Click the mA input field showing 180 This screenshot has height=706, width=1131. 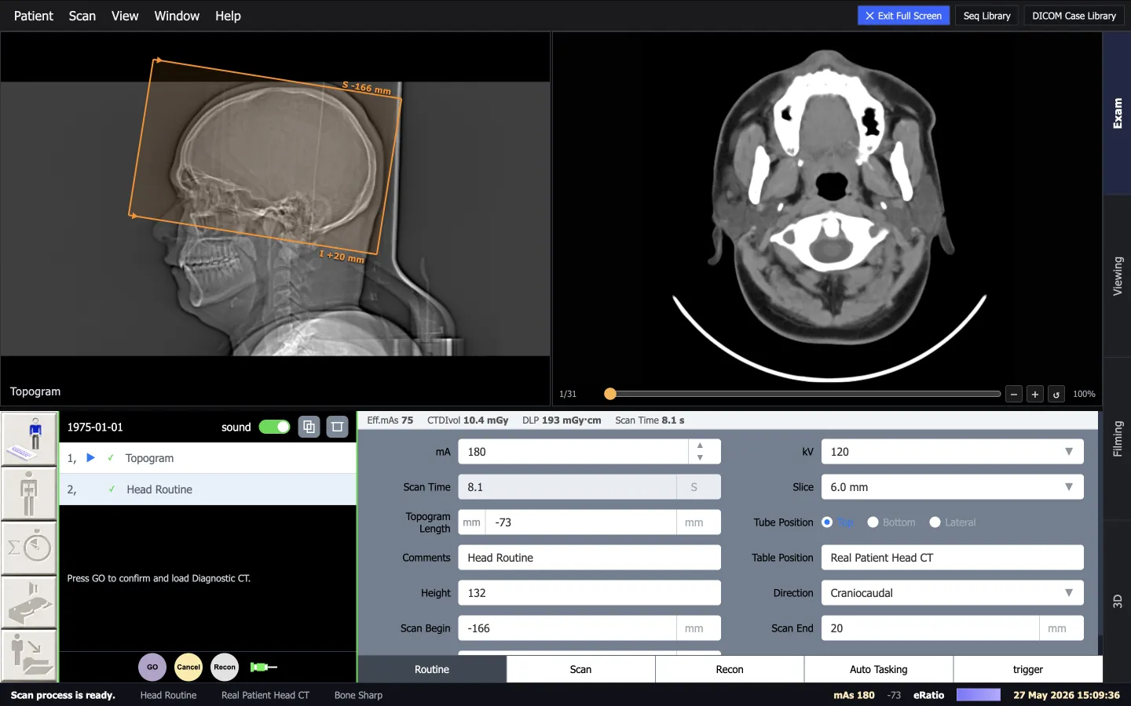(x=573, y=452)
